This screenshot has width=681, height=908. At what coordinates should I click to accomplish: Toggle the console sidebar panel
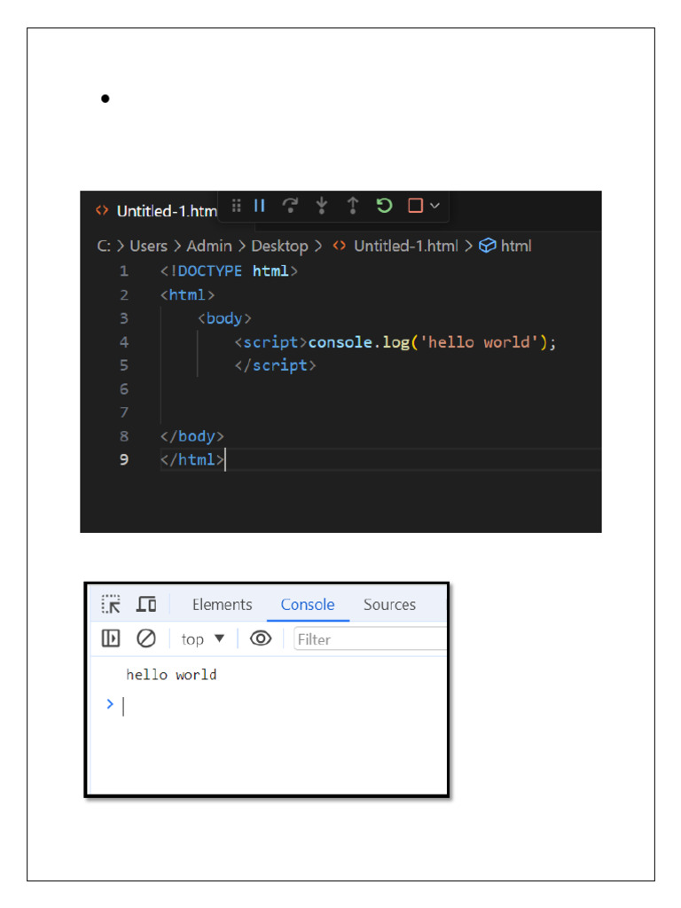click(x=111, y=638)
